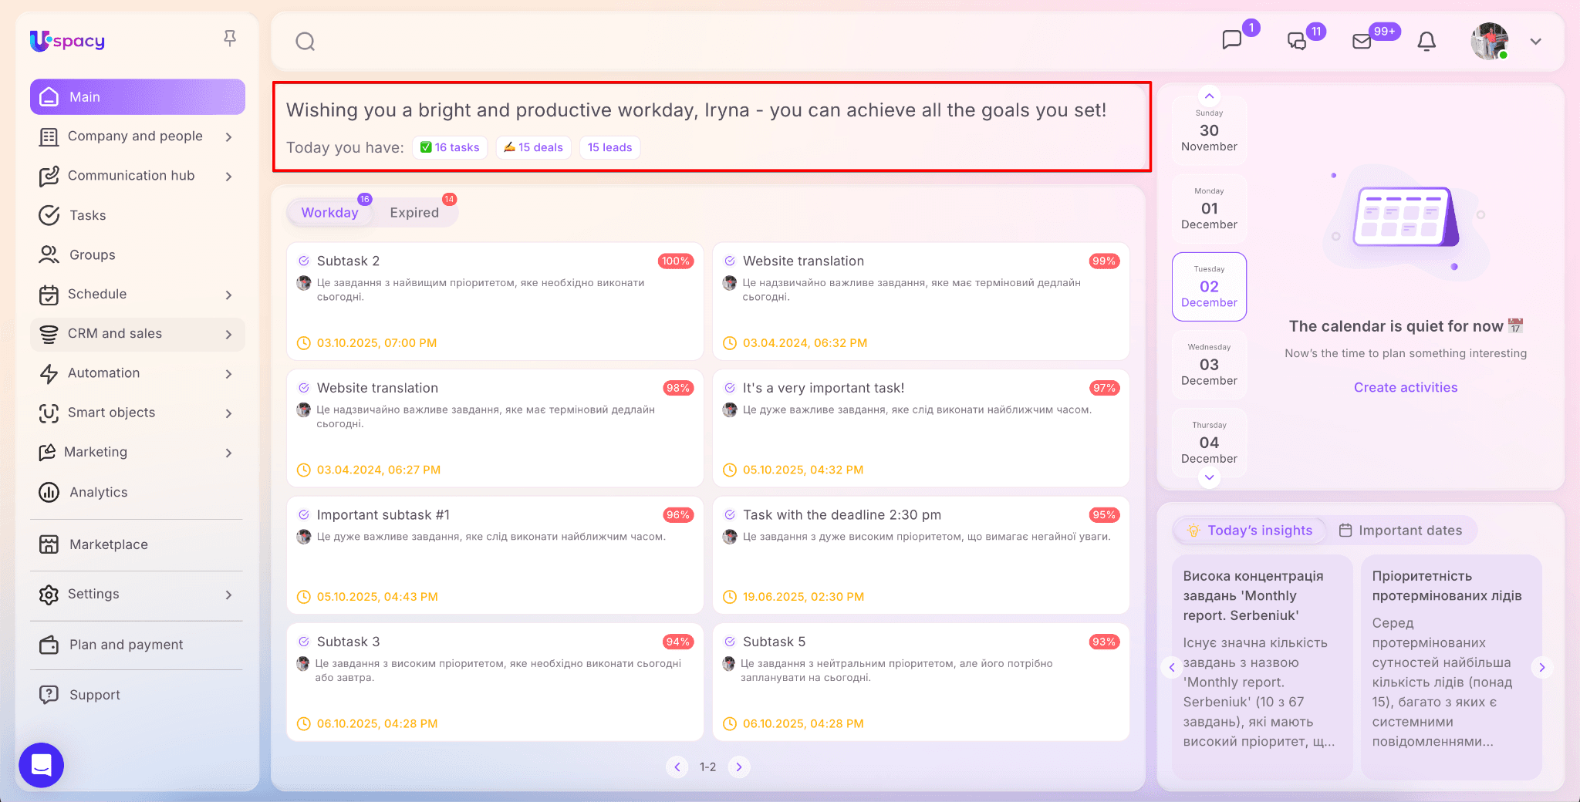Image resolution: width=1580 pixels, height=802 pixels.
Task: Open the mail inbox envelope icon
Action: click(1362, 42)
